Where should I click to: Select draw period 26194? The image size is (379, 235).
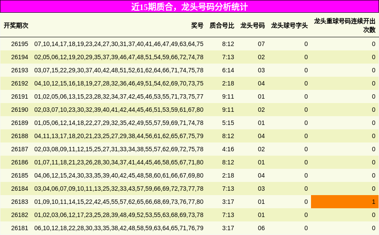tap(20, 57)
